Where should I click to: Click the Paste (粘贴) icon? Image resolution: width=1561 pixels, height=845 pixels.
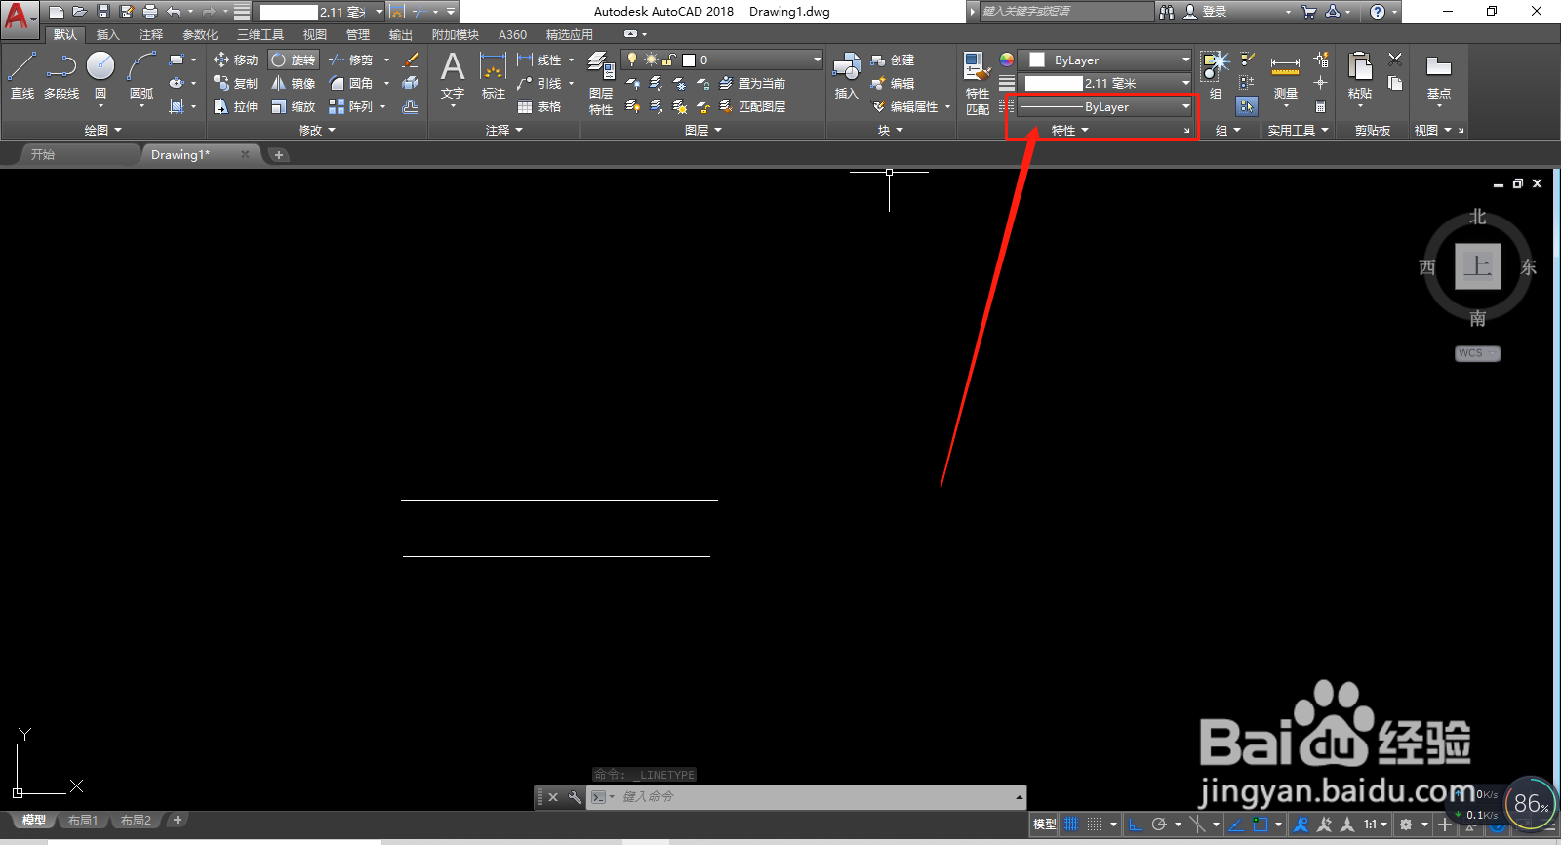coord(1359,77)
